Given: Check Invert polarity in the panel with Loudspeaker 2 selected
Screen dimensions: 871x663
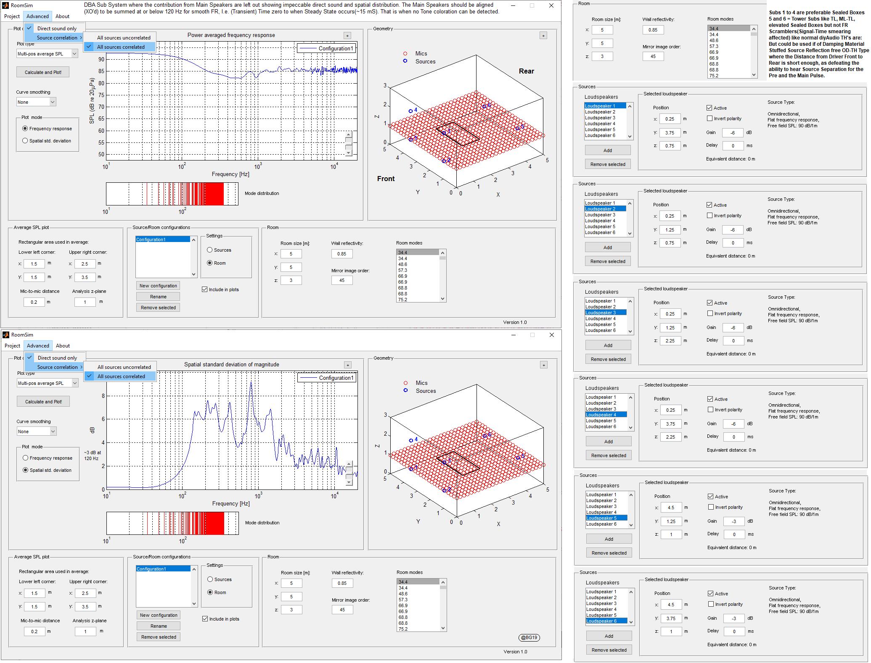Looking at the screenshot, I should 710,216.
